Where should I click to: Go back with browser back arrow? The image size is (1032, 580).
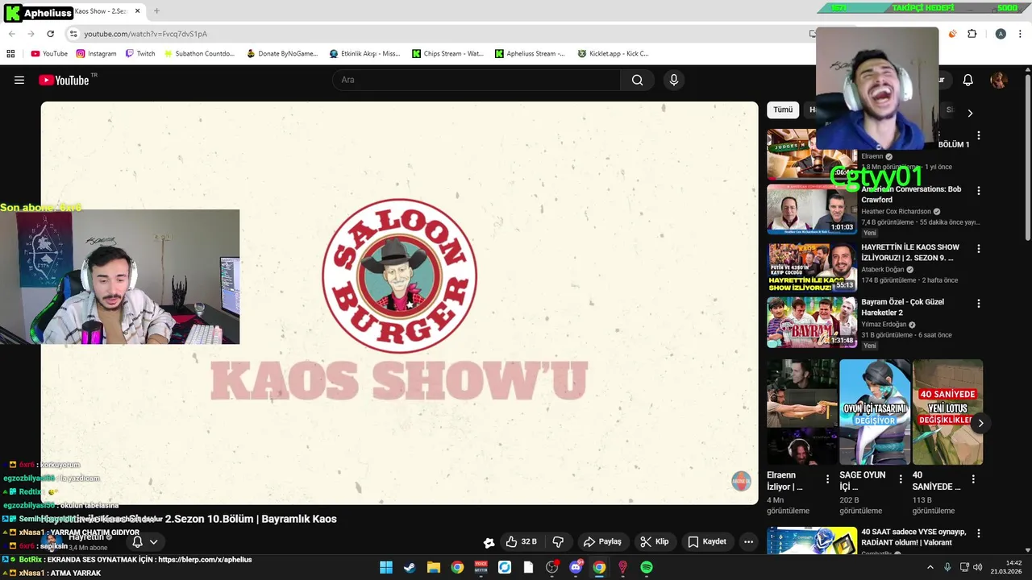pyautogui.click(x=11, y=34)
